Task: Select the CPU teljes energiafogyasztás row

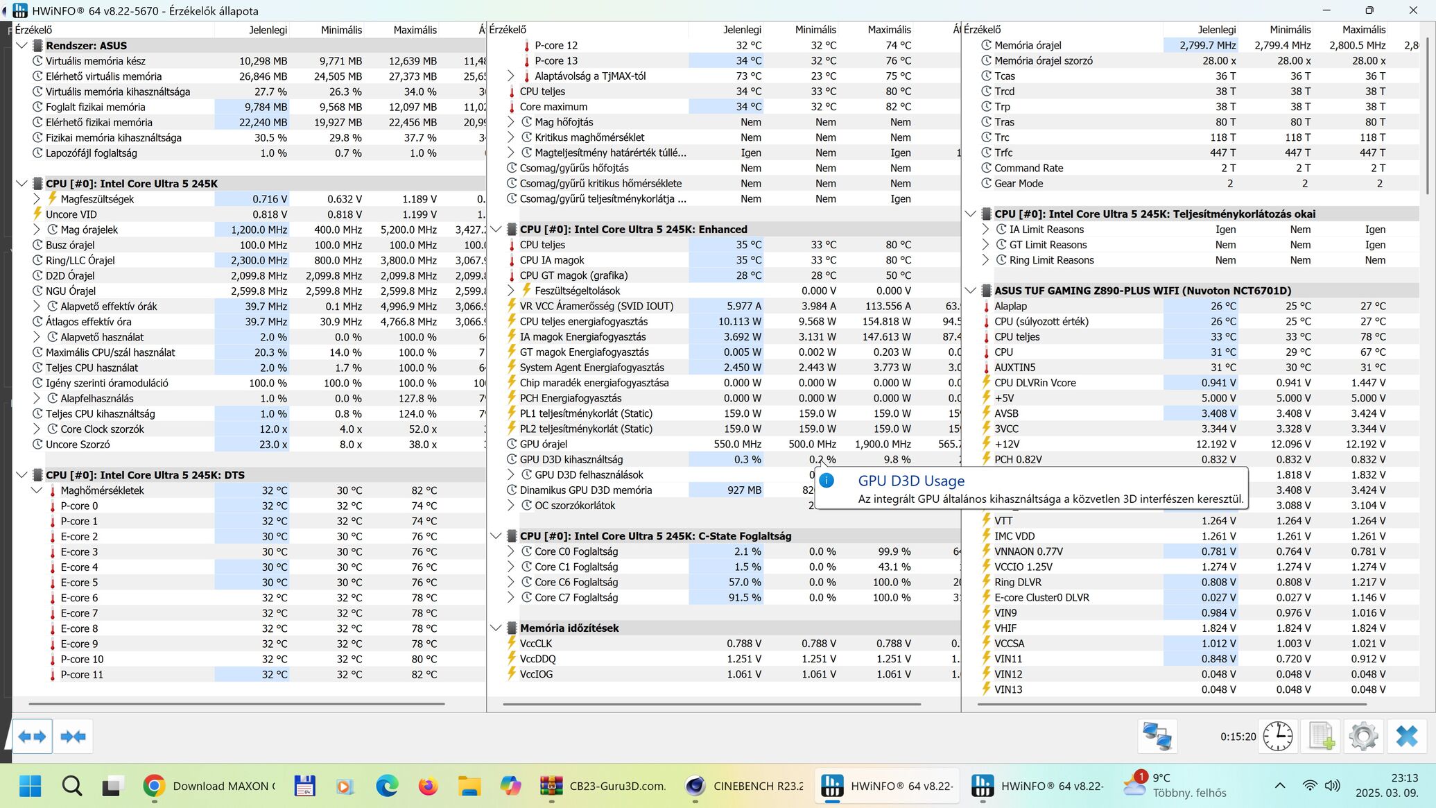Action: [x=584, y=322]
